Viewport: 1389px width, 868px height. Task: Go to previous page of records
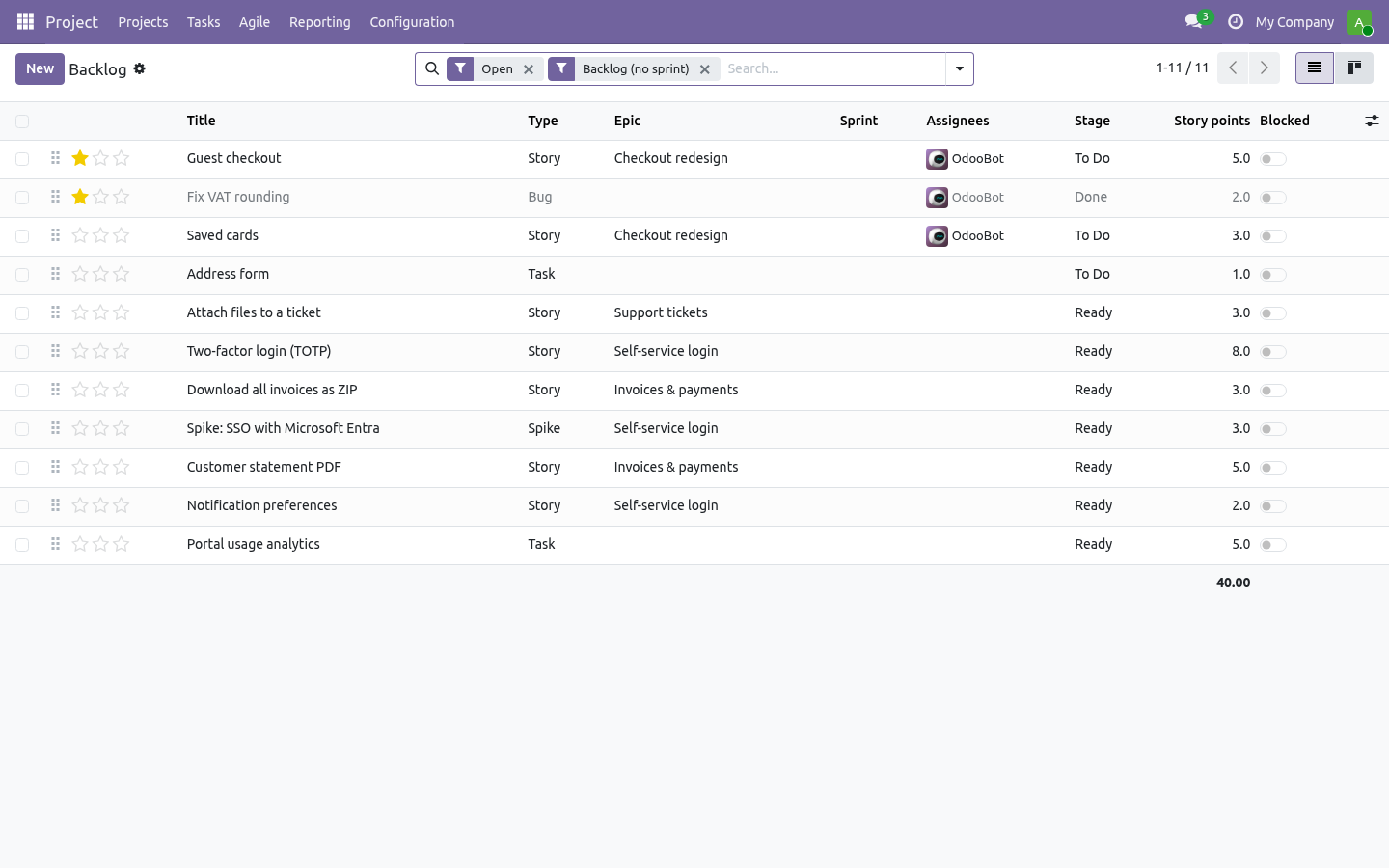(1233, 68)
